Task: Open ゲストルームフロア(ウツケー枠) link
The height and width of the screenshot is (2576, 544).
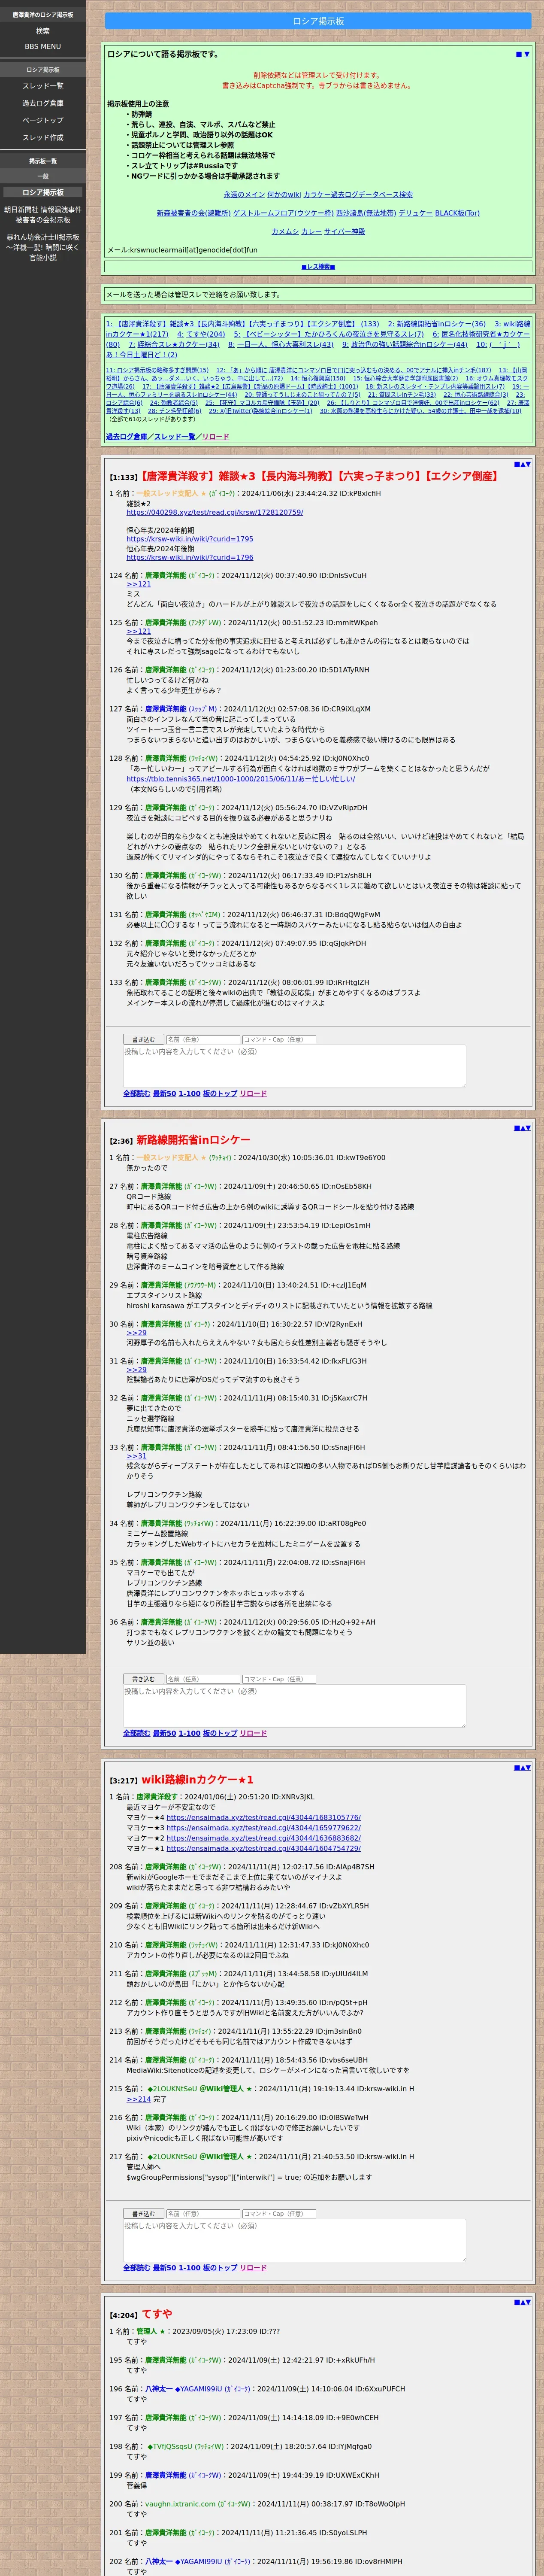Action: (x=283, y=213)
